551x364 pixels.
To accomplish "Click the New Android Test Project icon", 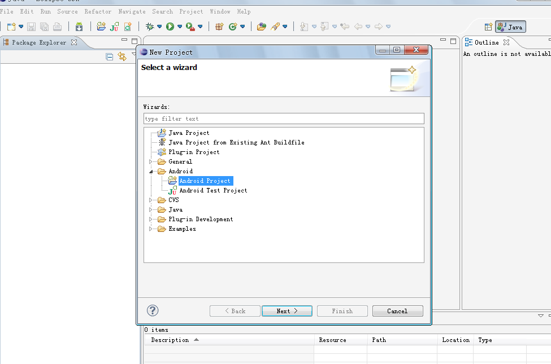I will pyautogui.click(x=114, y=27).
